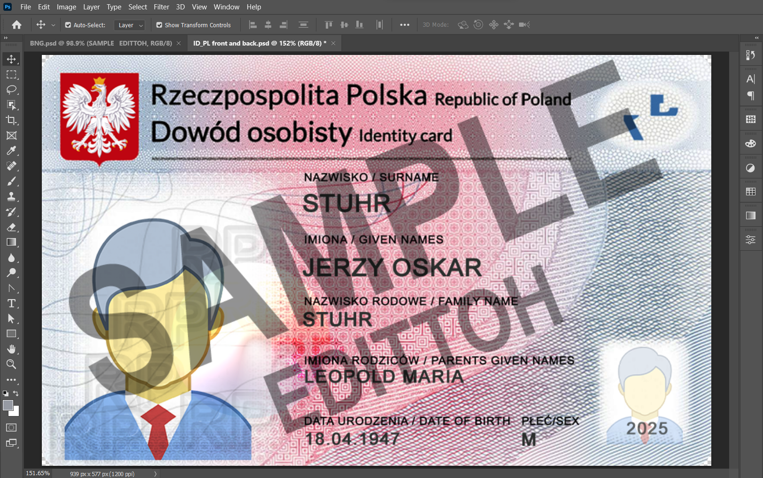The height and width of the screenshot is (478, 763).
Task: Open the Photoshop app icon menu
Action: point(8,7)
